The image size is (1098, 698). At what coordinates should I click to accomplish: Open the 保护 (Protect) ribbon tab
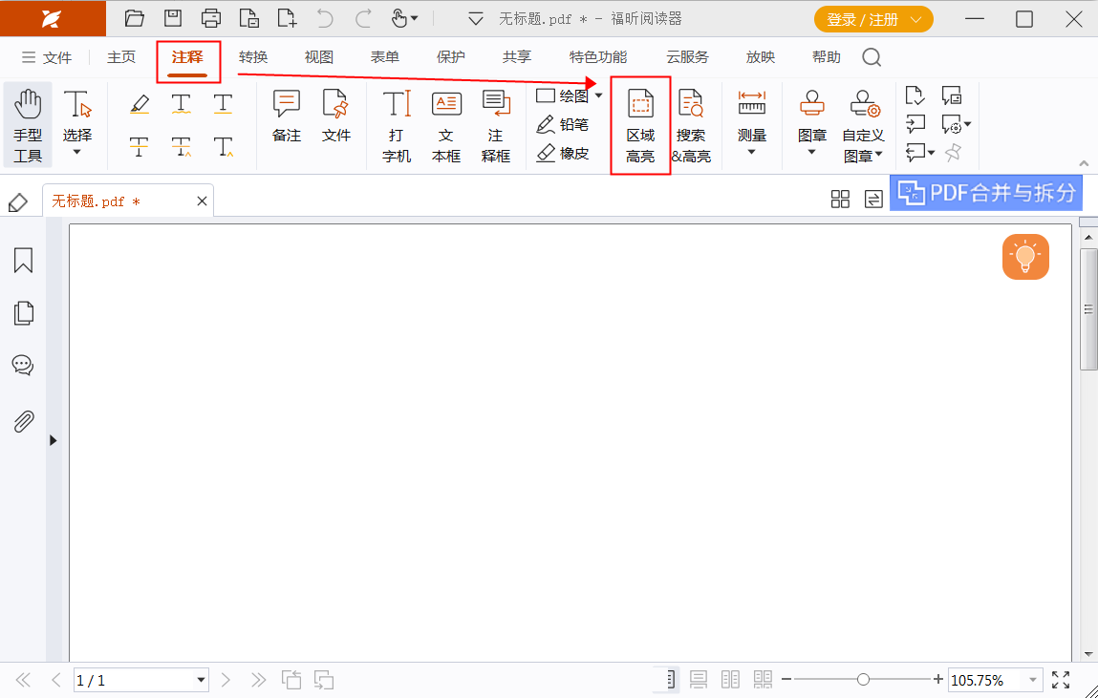tap(449, 57)
